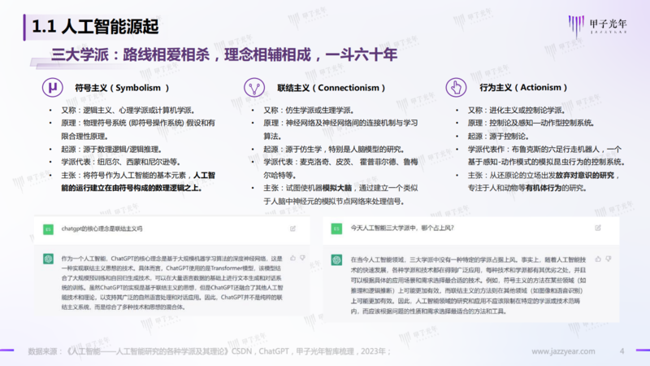The width and height of the screenshot is (650, 366).
Task: Click the Actionism pointing hand icon
Action: click(457, 88)
